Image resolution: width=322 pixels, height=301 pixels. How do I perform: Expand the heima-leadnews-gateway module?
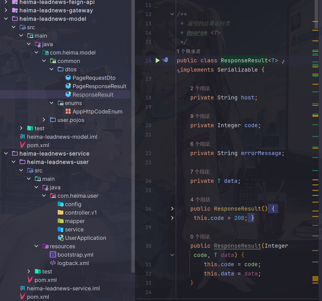6,10
